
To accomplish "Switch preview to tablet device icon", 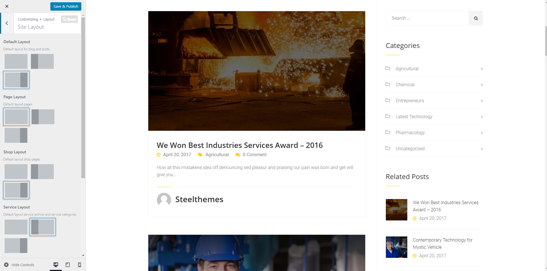I will coord(68,265).
